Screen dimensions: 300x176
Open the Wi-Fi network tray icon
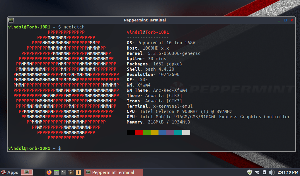(x=257, y=172)
